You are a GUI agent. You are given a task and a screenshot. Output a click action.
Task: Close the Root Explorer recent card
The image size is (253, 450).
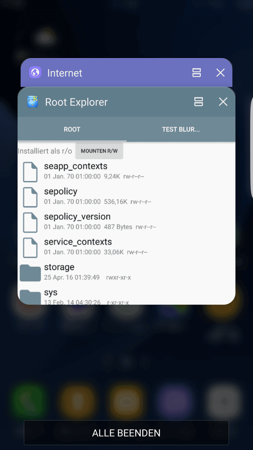pyautogui.click(x=223, y=102)
